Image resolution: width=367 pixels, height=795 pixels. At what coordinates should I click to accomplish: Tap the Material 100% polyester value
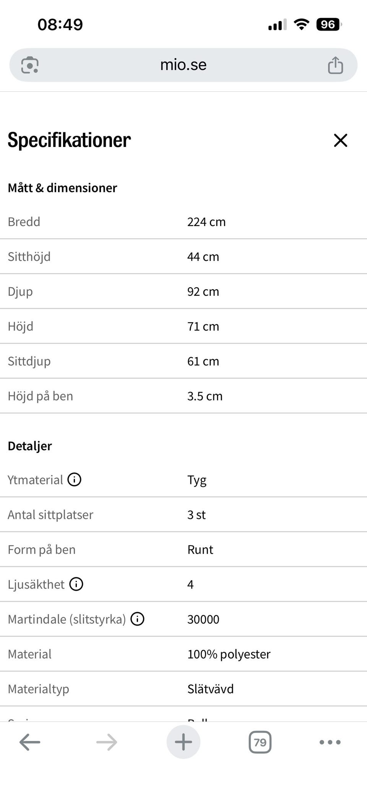[229, 654]
